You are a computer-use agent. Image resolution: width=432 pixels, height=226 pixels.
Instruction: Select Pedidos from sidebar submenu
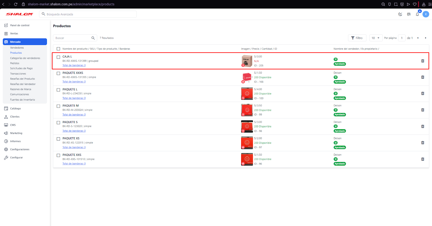point(15,63)
